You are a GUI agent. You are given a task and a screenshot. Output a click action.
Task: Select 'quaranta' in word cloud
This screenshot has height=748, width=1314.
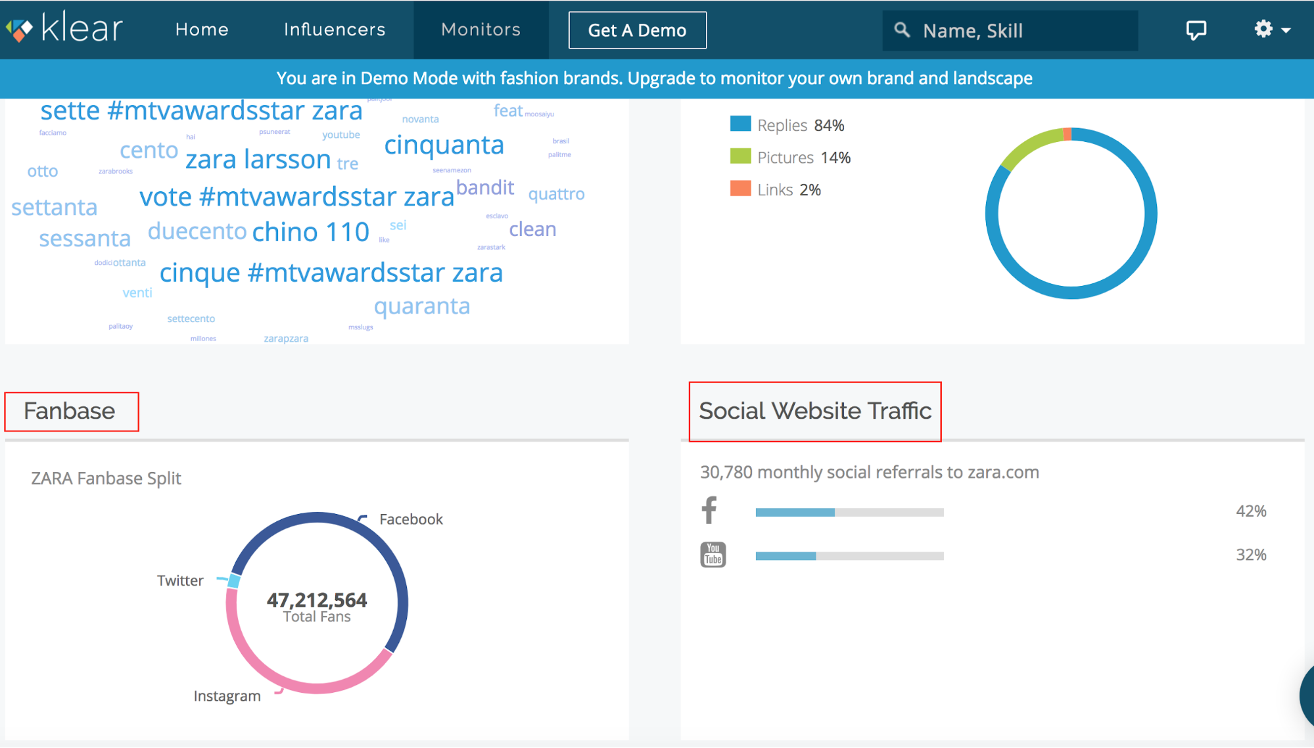point(422,307)
